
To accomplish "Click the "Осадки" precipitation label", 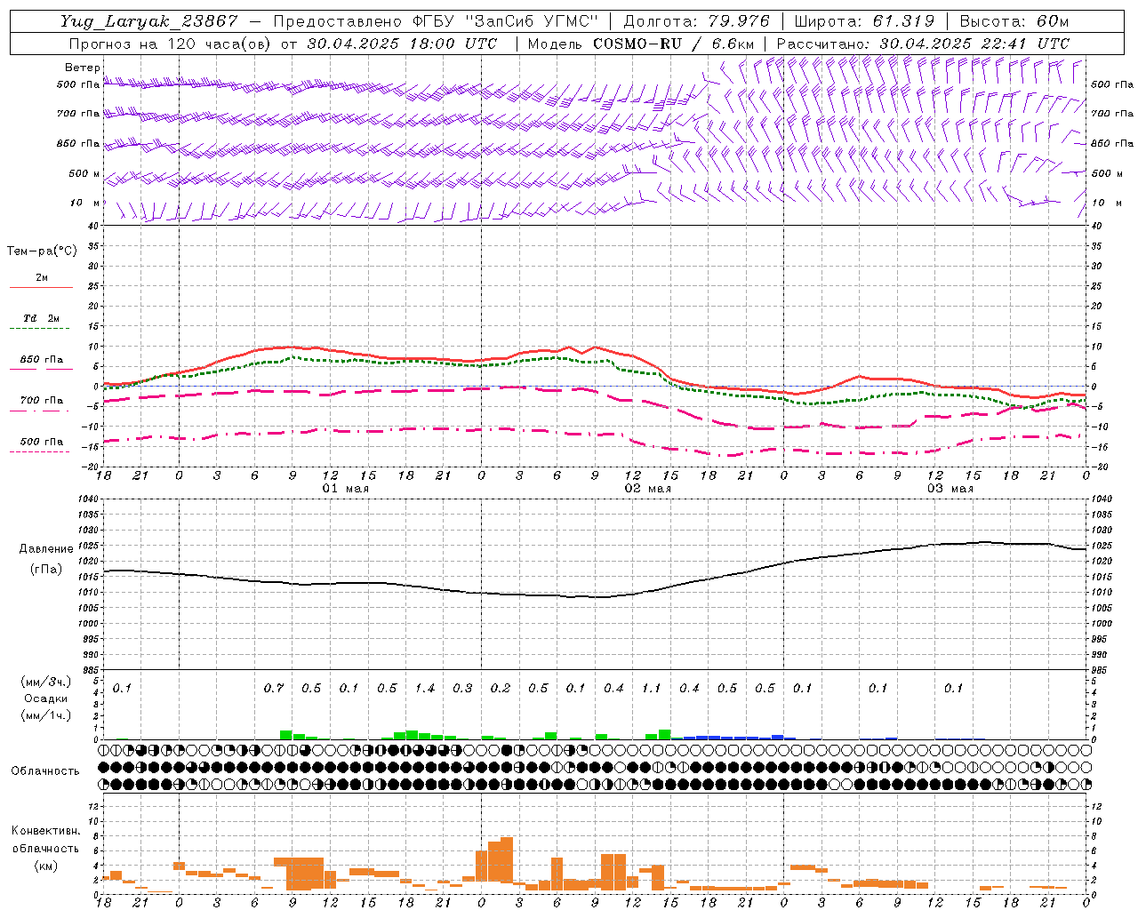I will [x=46, y=698].
